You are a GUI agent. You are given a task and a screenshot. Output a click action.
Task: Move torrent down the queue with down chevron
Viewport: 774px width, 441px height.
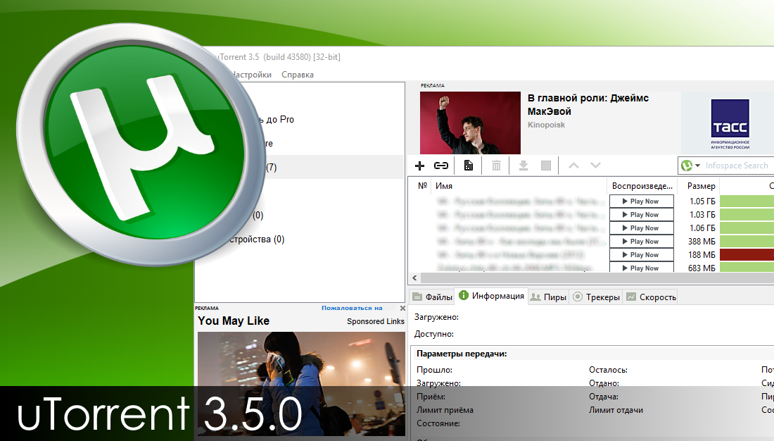coord(596,166)
